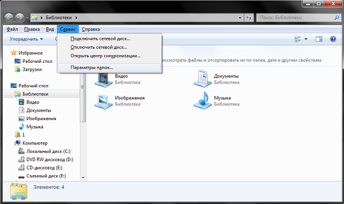Screen dimensions: 344x204
Task: Select Параметры папок... in Сервис menu
Action: pos(109,67)
